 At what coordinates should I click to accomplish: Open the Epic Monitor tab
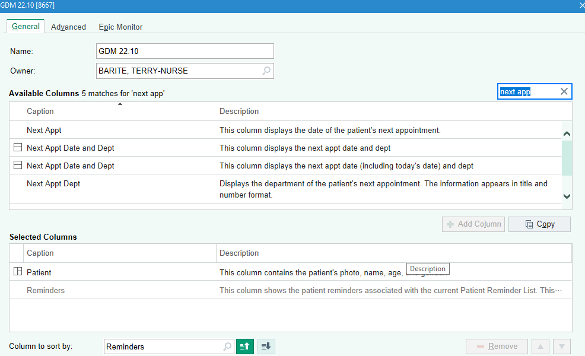tap(120, 27)
